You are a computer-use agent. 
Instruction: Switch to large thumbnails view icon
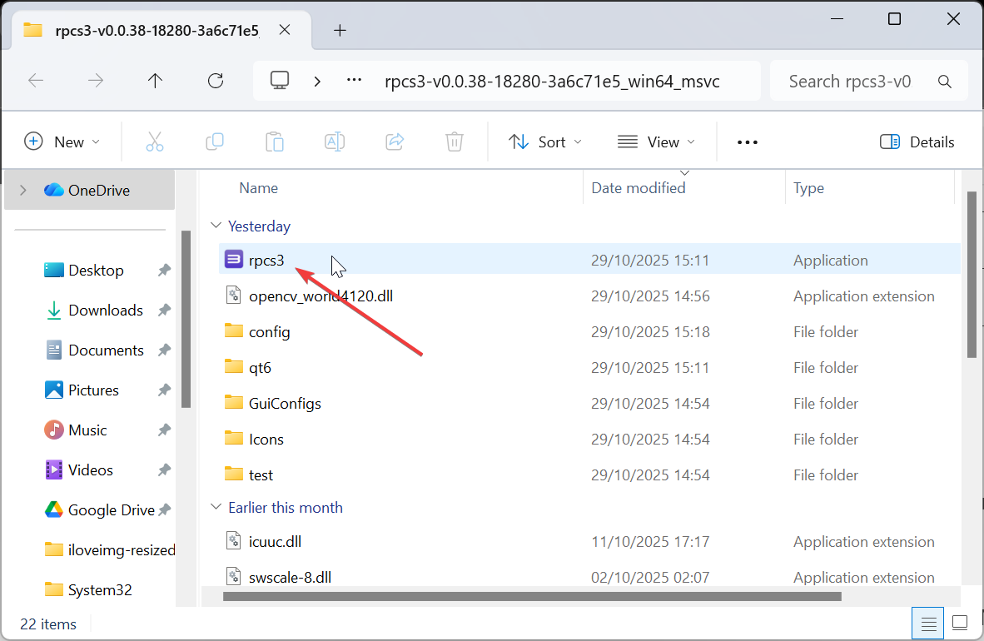[960, 623]
